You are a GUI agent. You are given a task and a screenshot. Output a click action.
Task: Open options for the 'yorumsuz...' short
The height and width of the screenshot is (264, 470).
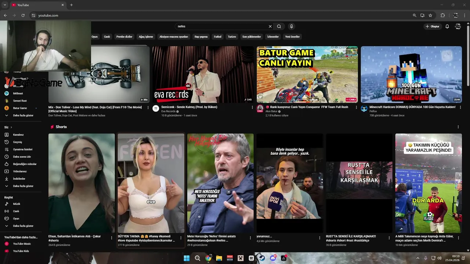click(x=319, y=238)
